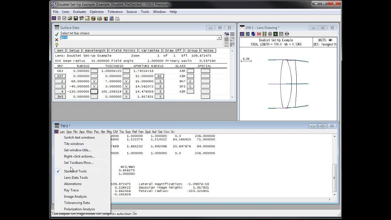Select Polarization Analysis menu entry
The height and width of the screenshot is (220, 391).
click(79, 209)
